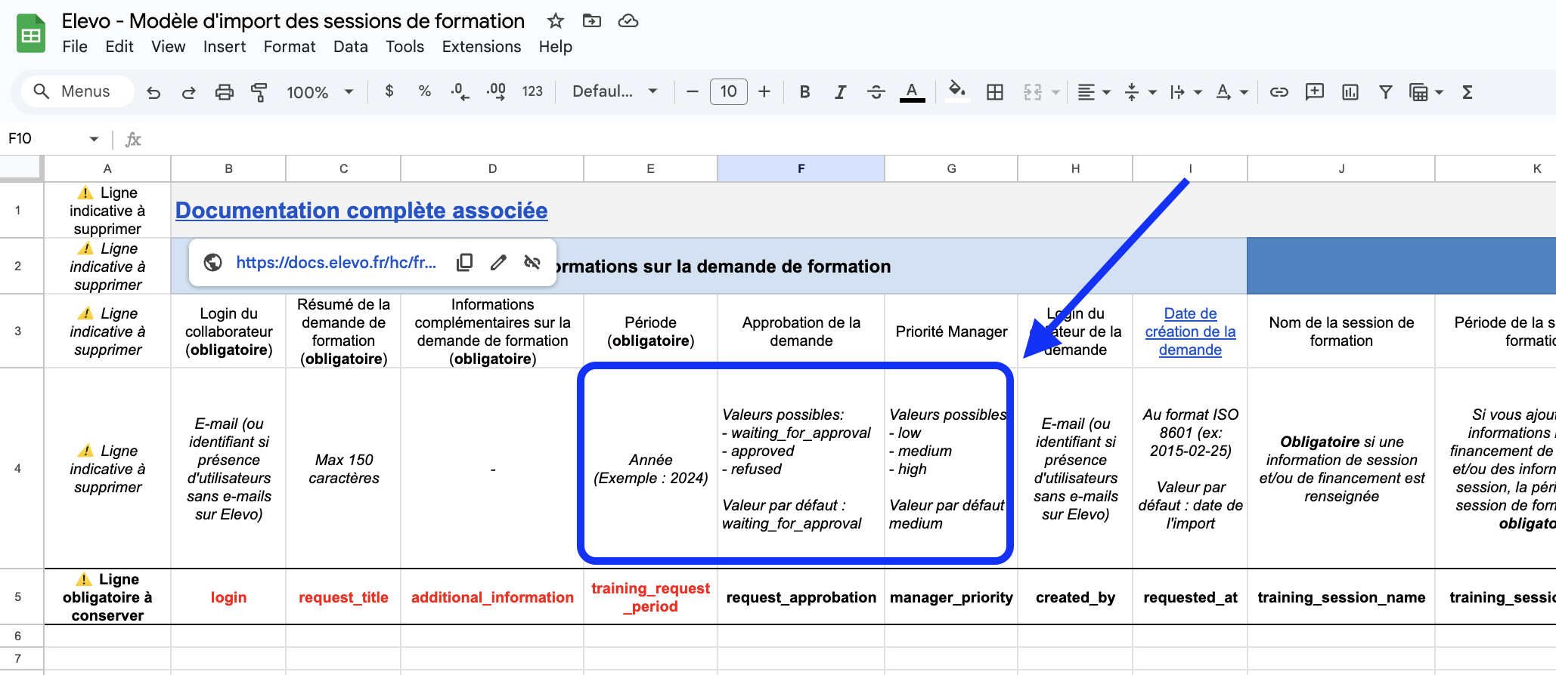The image size is (1556, 675).
Task: Open the Data menu
Action: (351, 47)
